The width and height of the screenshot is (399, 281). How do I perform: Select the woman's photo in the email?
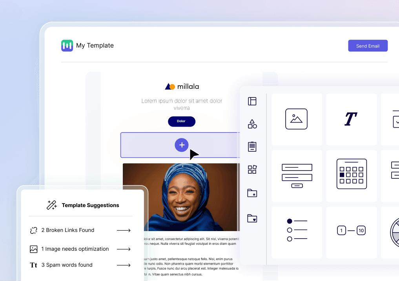(x=181, y=197)
